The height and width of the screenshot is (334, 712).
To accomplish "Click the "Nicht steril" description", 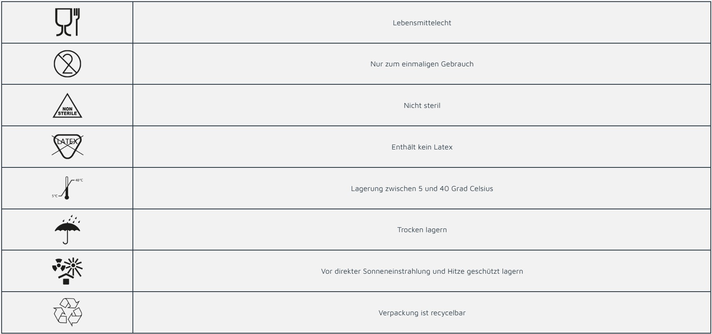I will click(422, 105).
